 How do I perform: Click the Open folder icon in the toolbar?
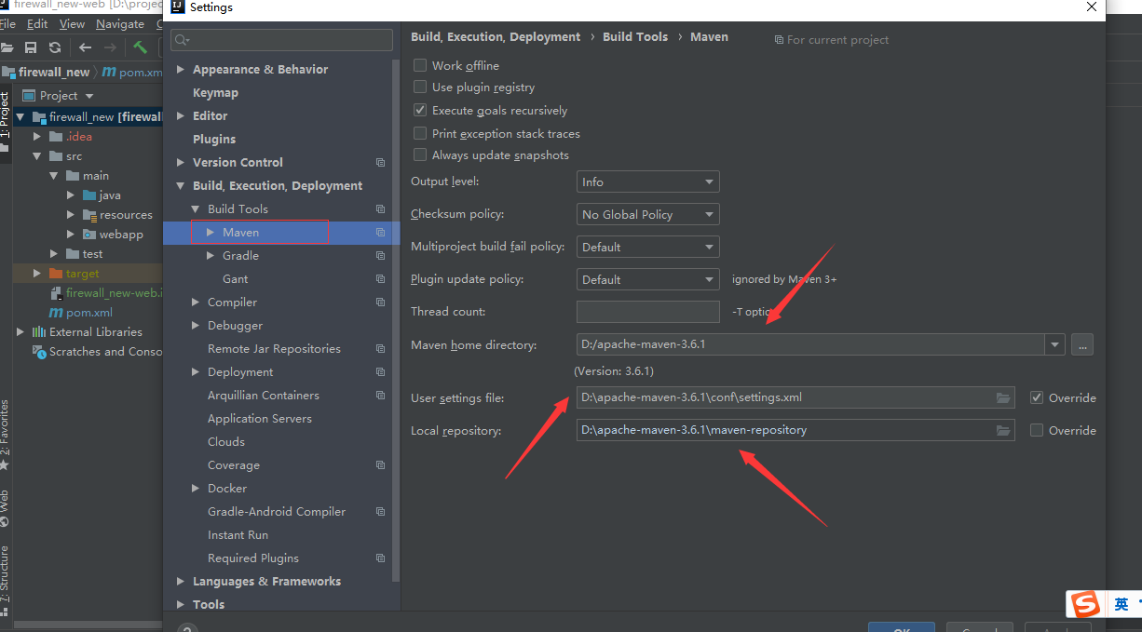click(x=7, y=47)
